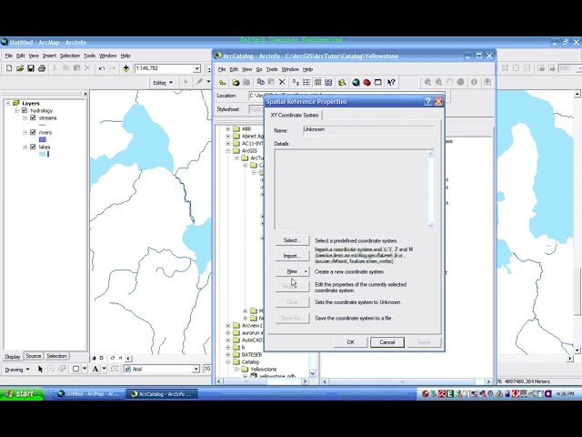Open the Editor dropdown menu
This screenshot has height=437, width=582.
[x=163, y=83]
